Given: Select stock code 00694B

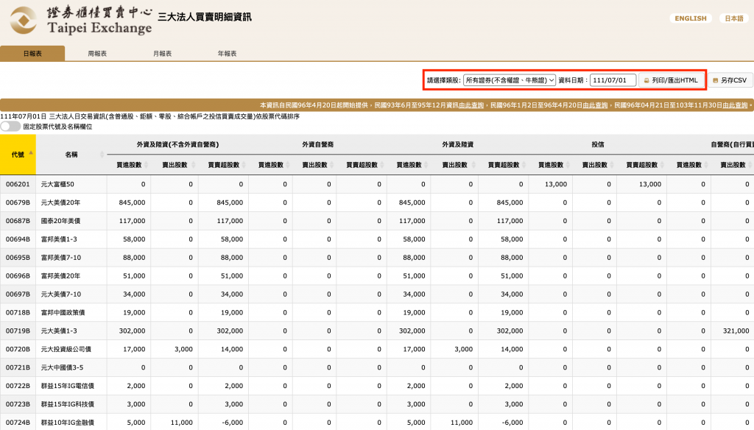Looking at the screenshot, I should [18, 239].
